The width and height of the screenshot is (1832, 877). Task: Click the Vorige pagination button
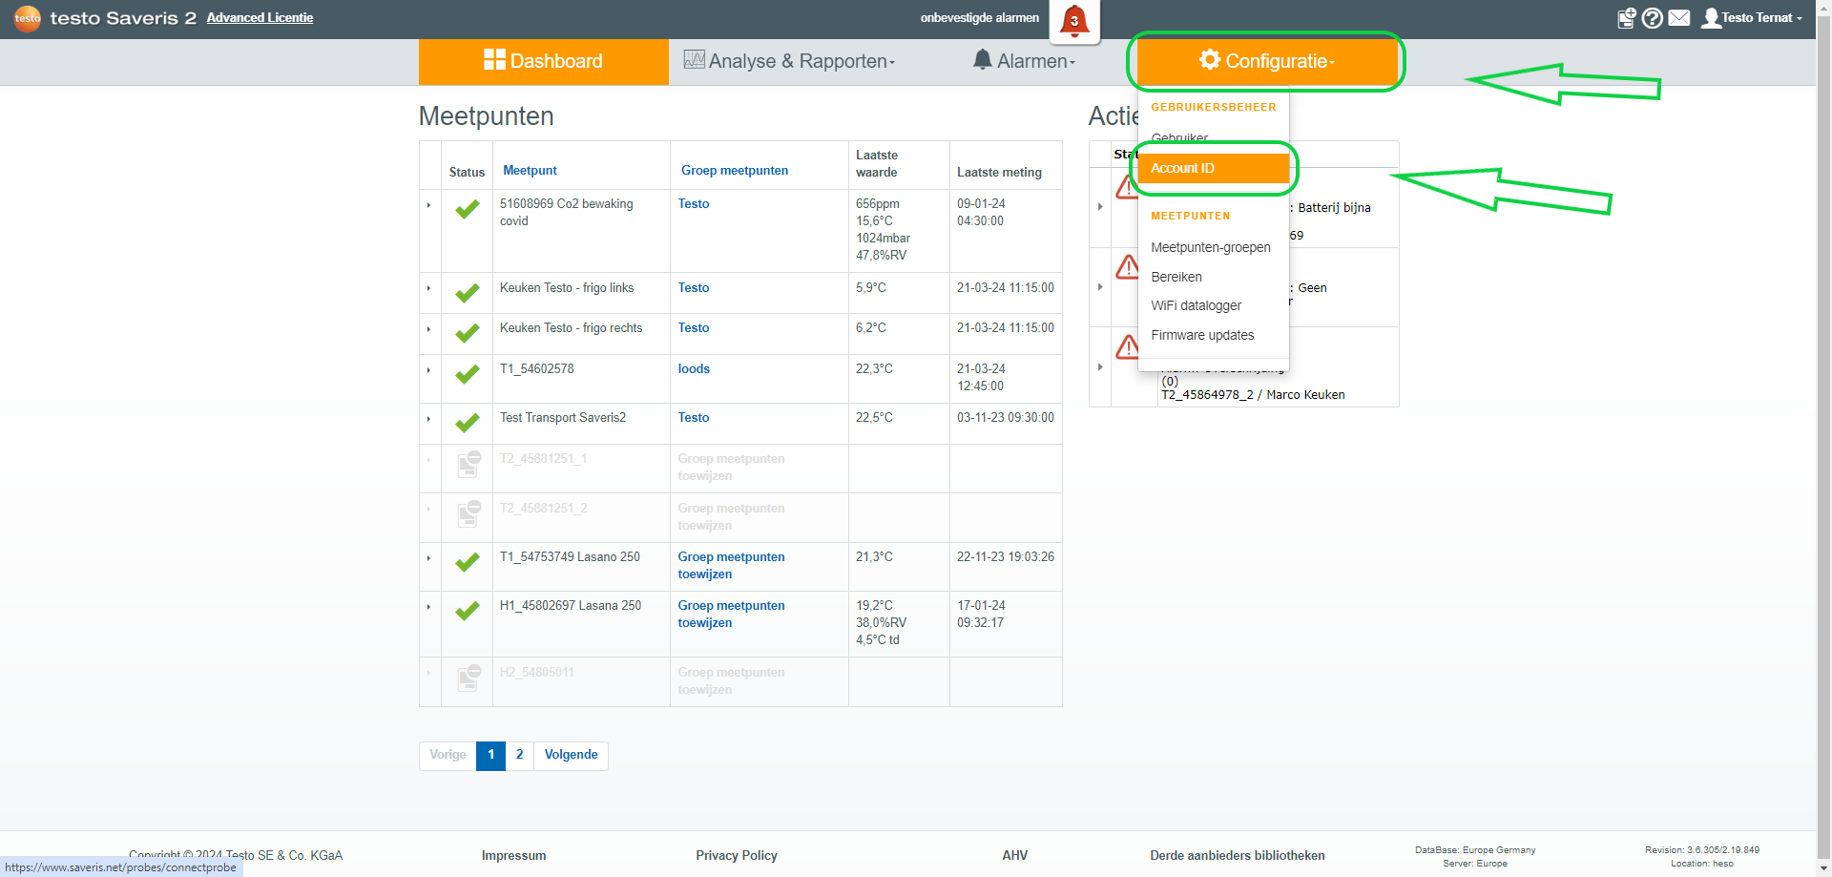(x=448, y=755)
